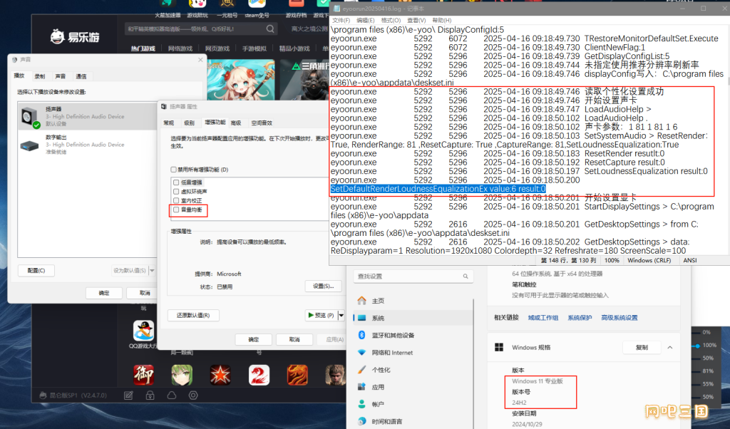Launch the Guild Wars 2 dragon icon
Image resolution: width=730 pixels, height=429 pixels.
point(259,375)
